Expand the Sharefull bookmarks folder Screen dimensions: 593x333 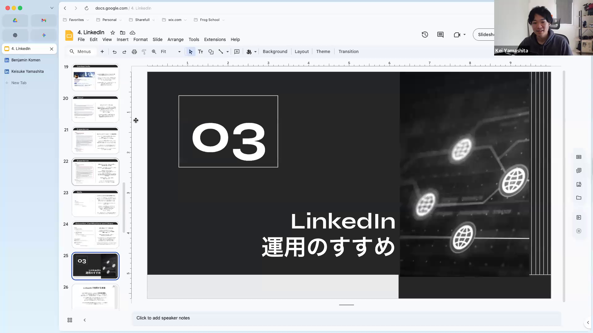pos(142,20)
